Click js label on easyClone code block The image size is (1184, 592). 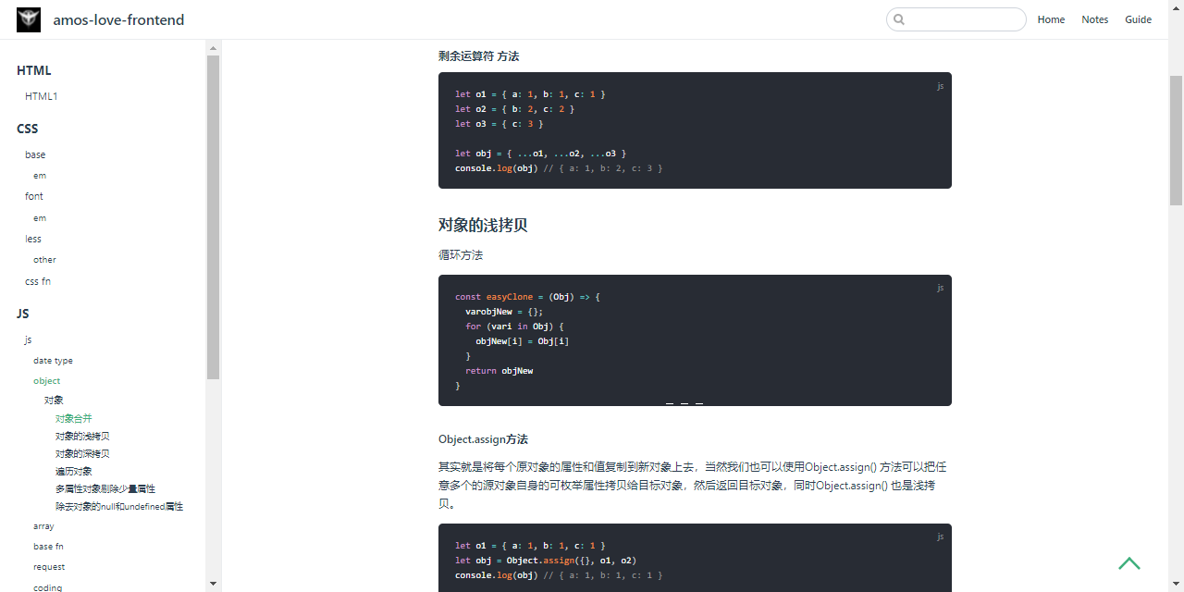click(x=940, y=288)
